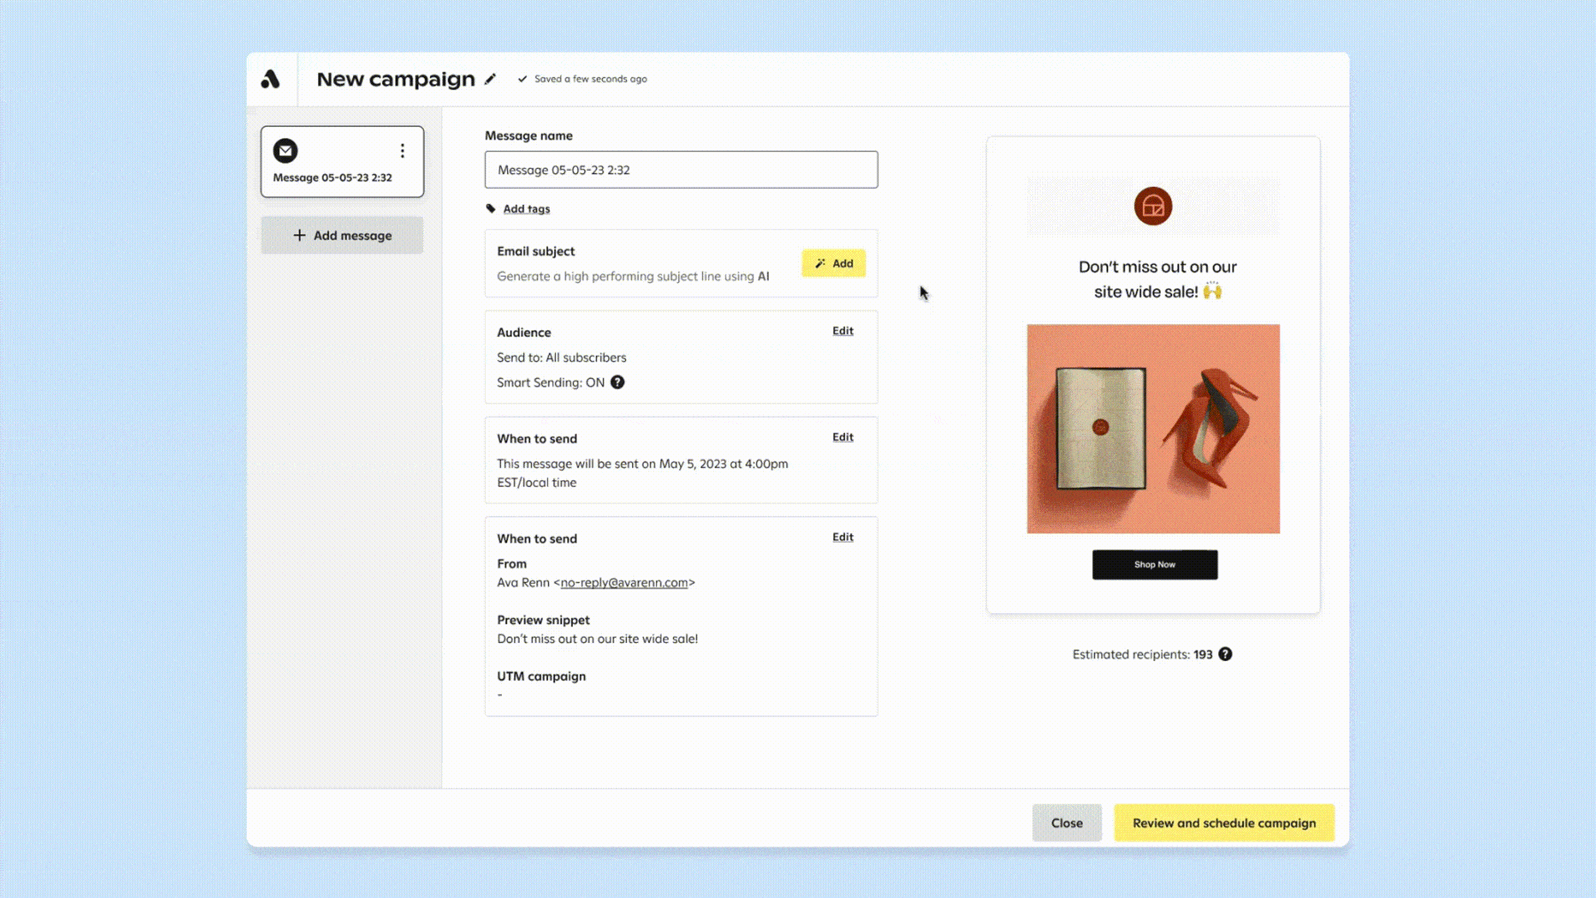The width and height of the screenshot is (1596, 898).
Task: Edit the Audience section
Action: (842, 331)
